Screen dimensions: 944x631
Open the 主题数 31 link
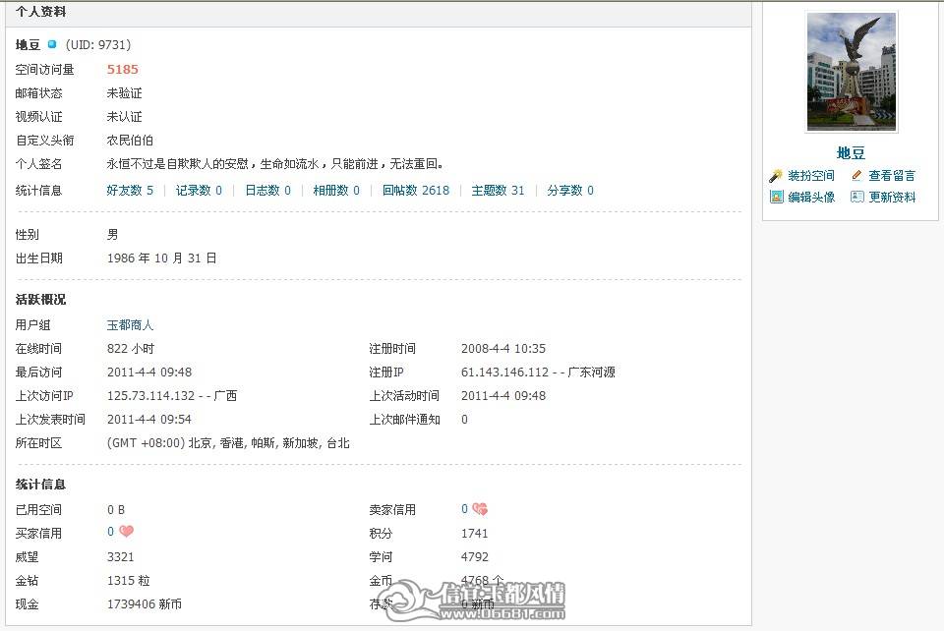tap(498, 190)
